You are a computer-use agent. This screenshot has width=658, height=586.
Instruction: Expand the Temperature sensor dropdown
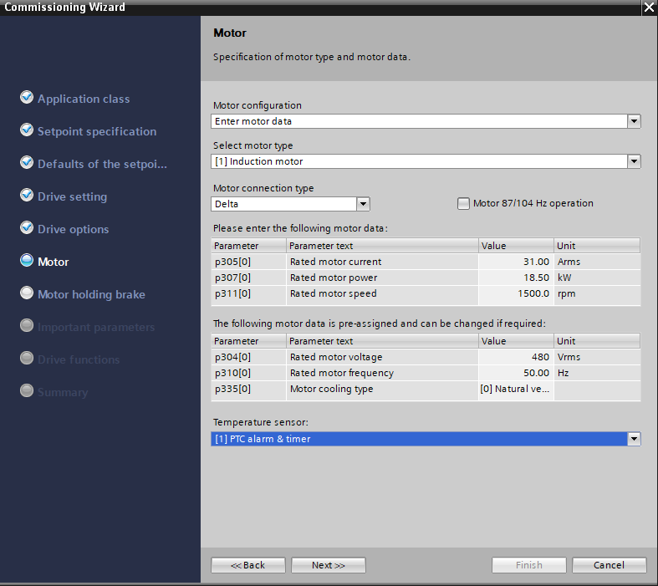634,439
